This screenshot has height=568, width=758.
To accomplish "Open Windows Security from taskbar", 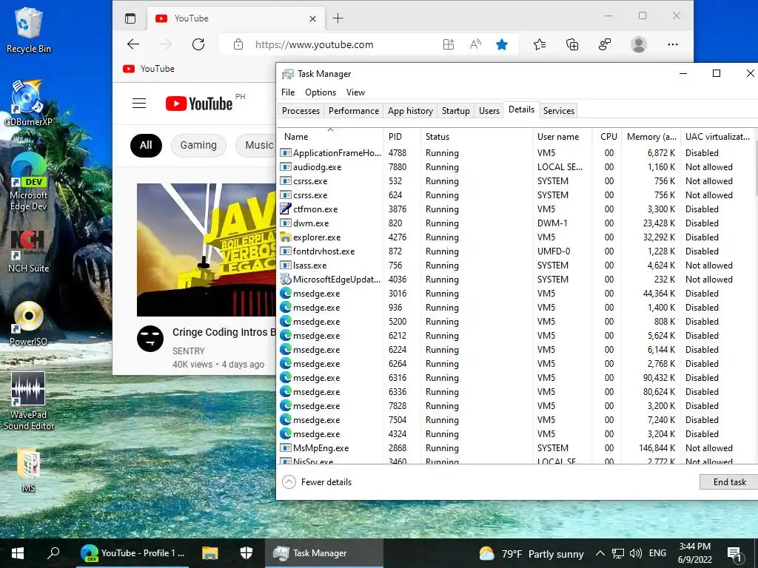I will tap(246, 553).
